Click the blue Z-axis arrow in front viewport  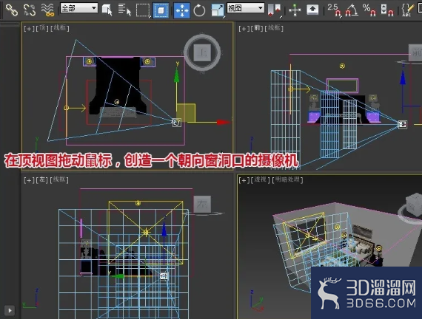[403, 78]
